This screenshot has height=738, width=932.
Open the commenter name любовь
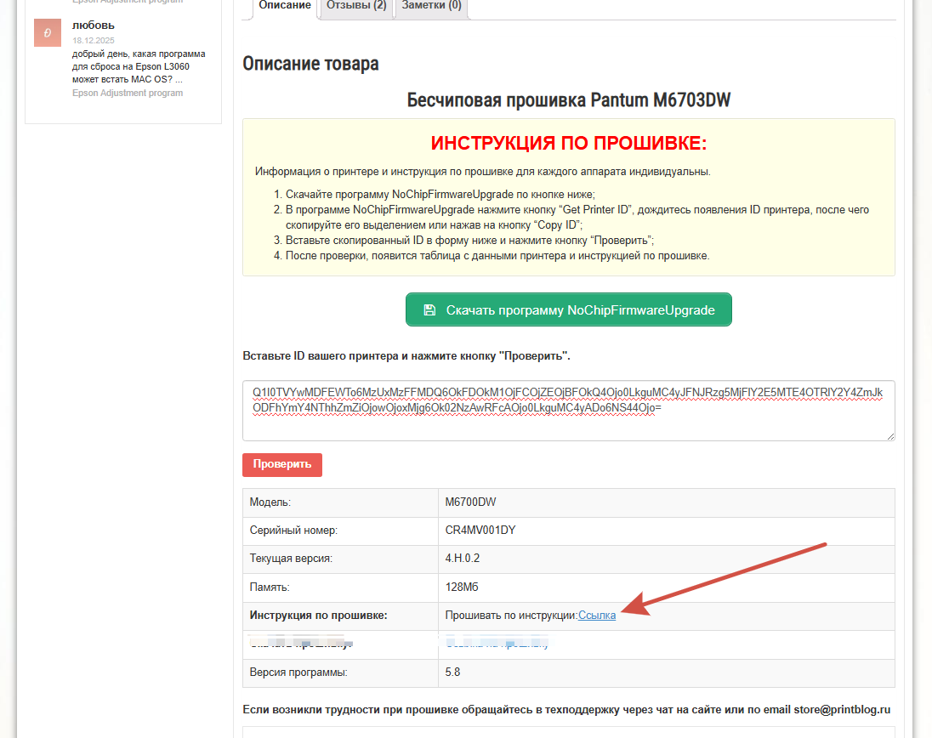[x=94, y=25]
